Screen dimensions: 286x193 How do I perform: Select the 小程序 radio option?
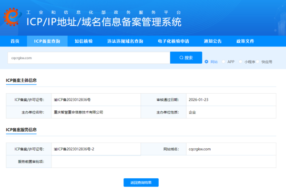point(240,62)
